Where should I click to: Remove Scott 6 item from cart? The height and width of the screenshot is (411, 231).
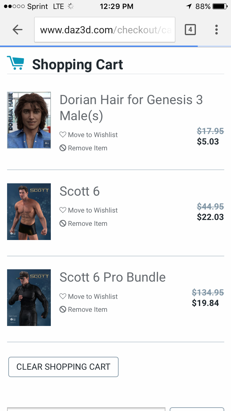pyautogui.click(x=87, y=224)
